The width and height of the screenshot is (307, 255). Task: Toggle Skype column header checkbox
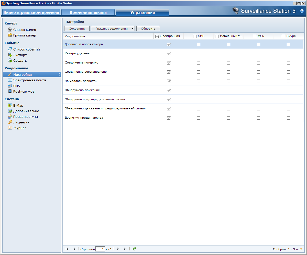click(283, 36)
